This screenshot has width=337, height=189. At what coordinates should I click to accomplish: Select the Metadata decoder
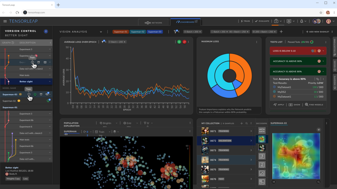pos(262,130)
